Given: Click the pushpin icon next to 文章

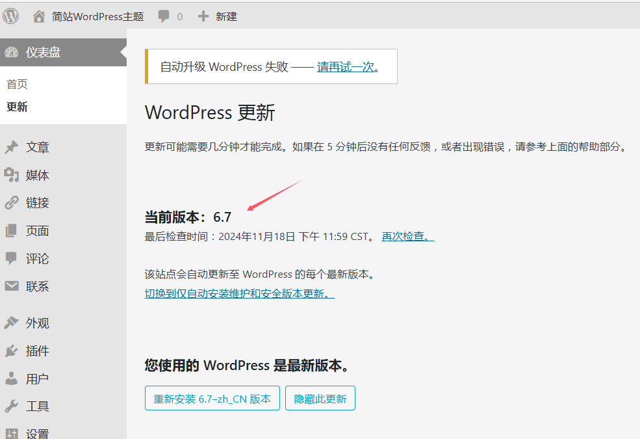Looking at the screenshot, I should point(12,147).
